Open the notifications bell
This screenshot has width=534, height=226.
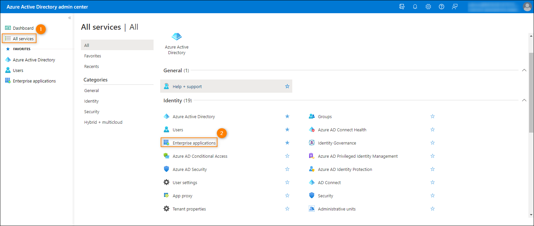pos(415,7)
